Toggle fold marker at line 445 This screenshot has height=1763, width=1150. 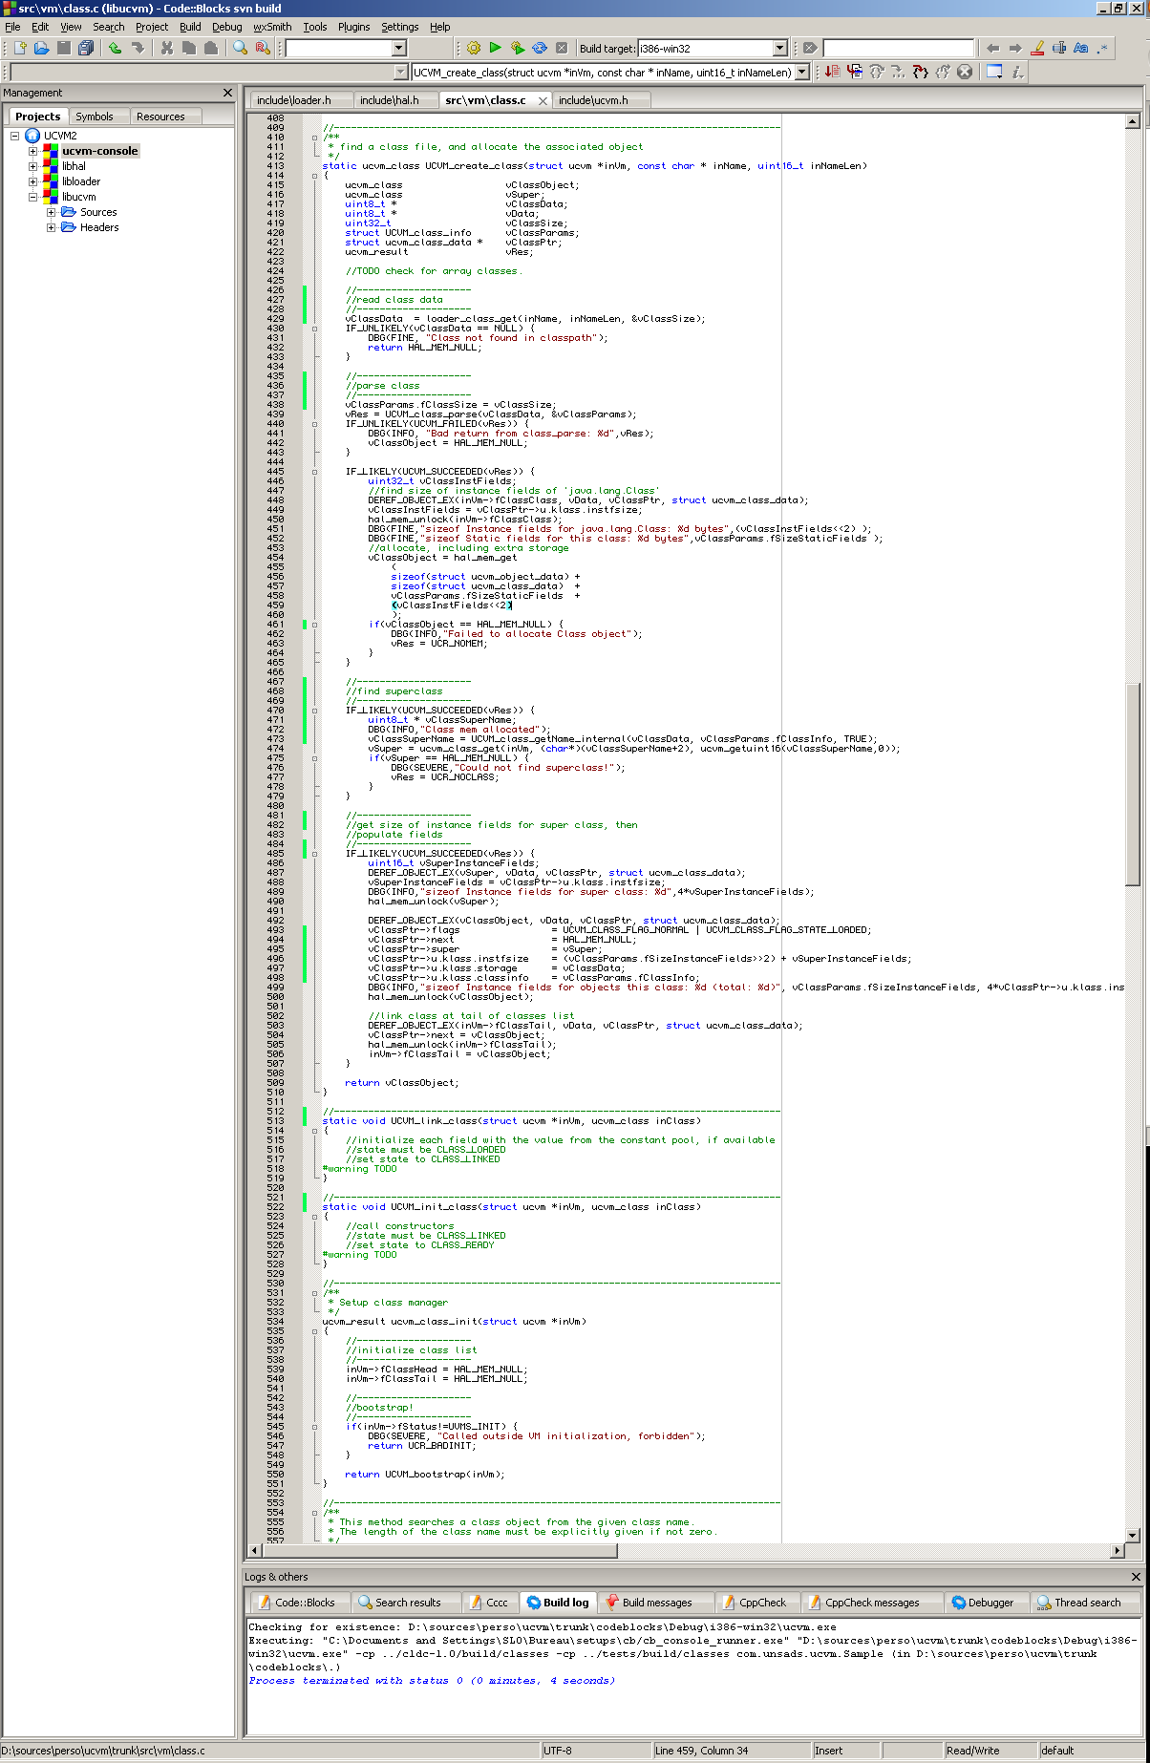pos(314,472)
